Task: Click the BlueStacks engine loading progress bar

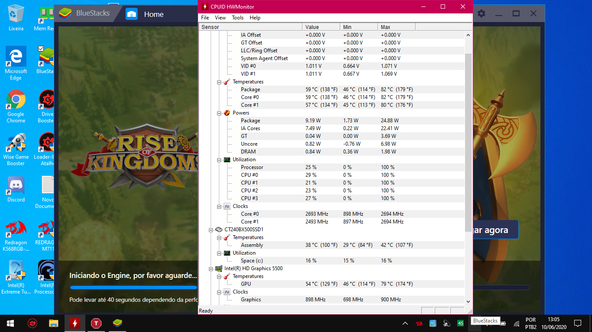Action: point(133,287)
